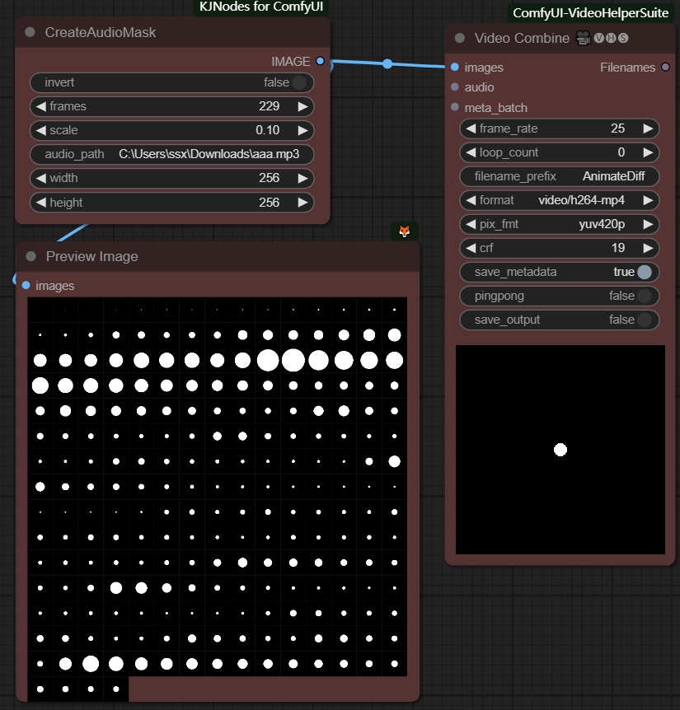
Task: Collapse the Preview Image node using its dot
Action: click(30, 256)
